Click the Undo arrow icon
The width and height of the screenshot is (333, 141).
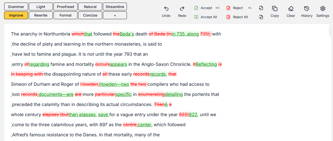coord(166,9)
